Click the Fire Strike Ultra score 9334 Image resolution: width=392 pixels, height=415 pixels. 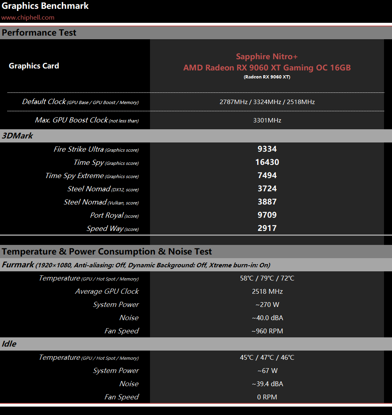click(x=267, y=149)
